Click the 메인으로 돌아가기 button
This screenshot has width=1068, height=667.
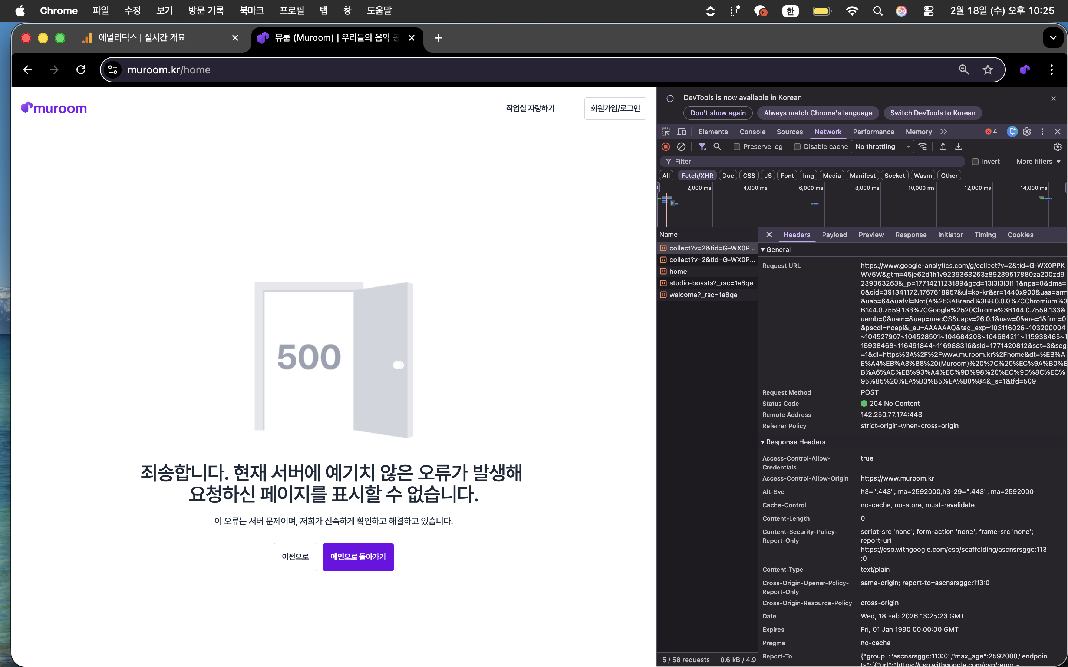[x=358, y=557]
